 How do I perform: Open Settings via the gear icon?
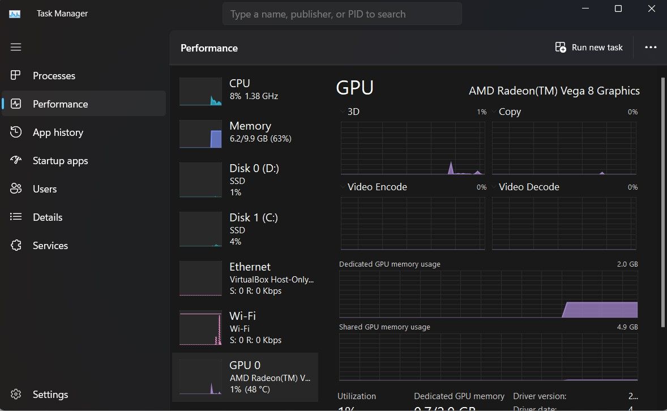click(x=16, y=394)
